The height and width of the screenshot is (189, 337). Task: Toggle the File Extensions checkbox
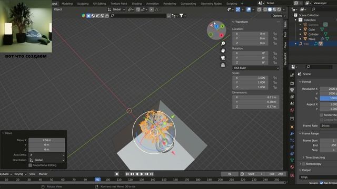pyautogui.click(x=322, y=183)
